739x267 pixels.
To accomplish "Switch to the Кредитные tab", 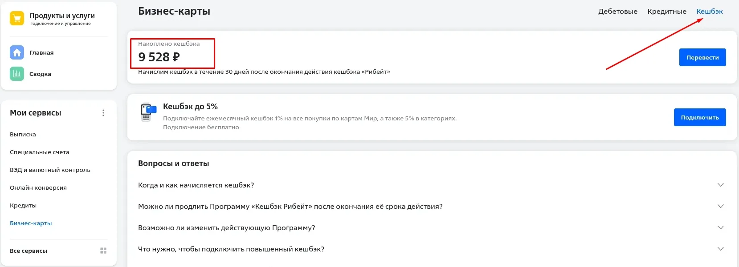I will 667,12.
